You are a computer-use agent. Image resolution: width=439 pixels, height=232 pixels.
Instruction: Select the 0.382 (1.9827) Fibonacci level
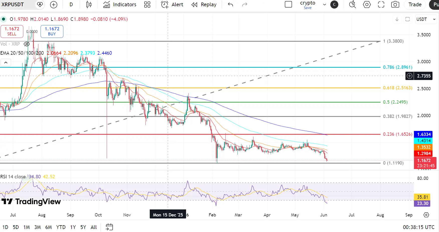point(398,116)
